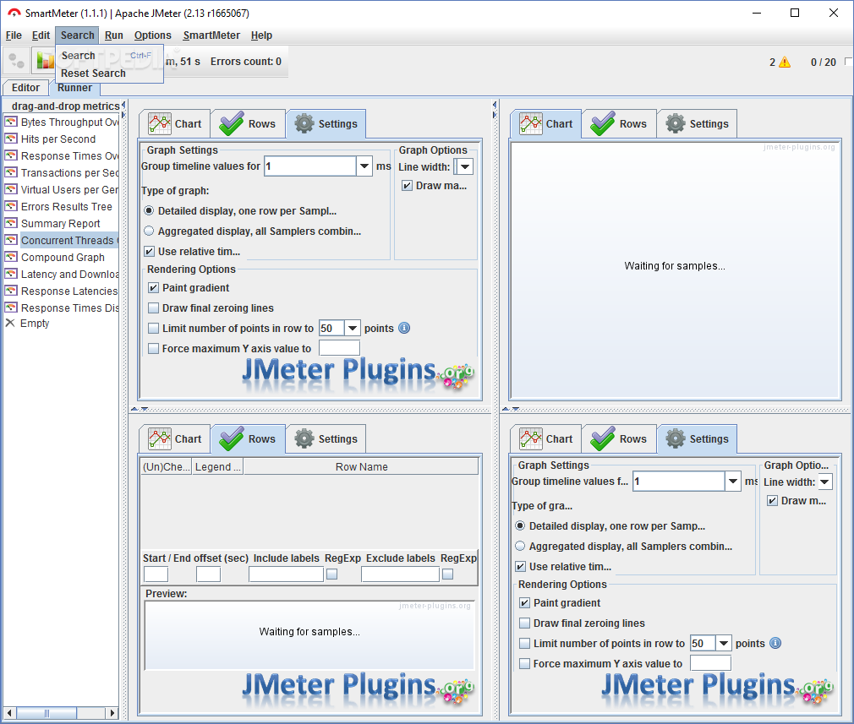Click the Hits per Second metric icon
854x724 pixels.
click(x=11, y=139)
